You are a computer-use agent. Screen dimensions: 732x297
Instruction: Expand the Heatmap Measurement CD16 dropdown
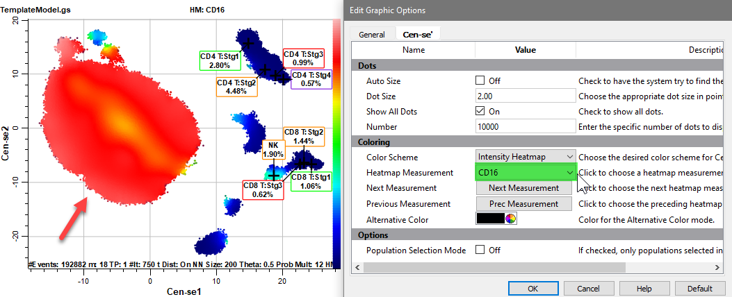(525, 172)
